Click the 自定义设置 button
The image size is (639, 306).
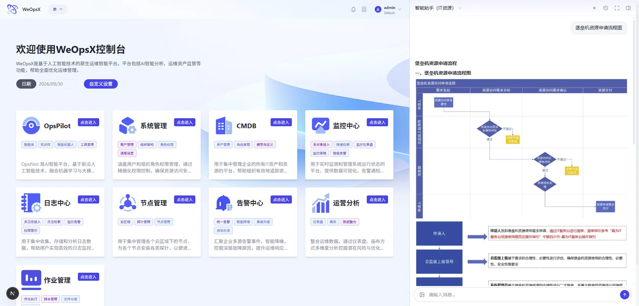[x=101, y=84]
